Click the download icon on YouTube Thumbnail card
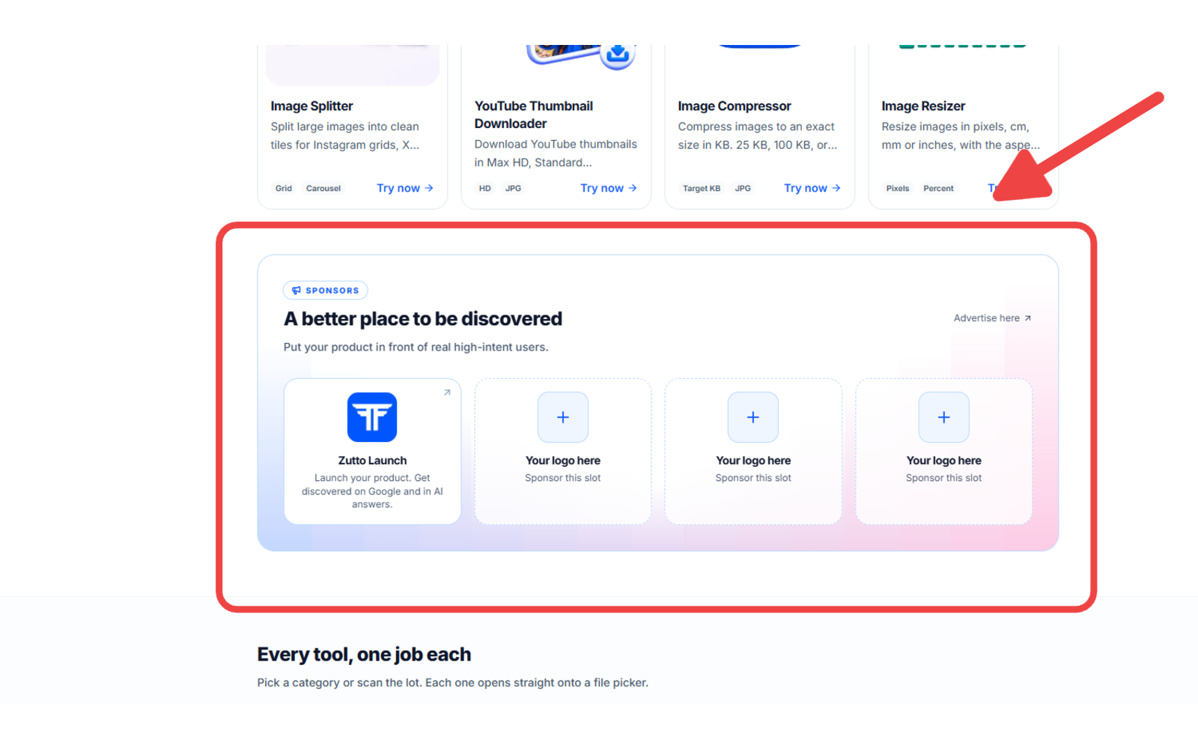This screenshot has height=749, width=1198. tap(618, 54)
